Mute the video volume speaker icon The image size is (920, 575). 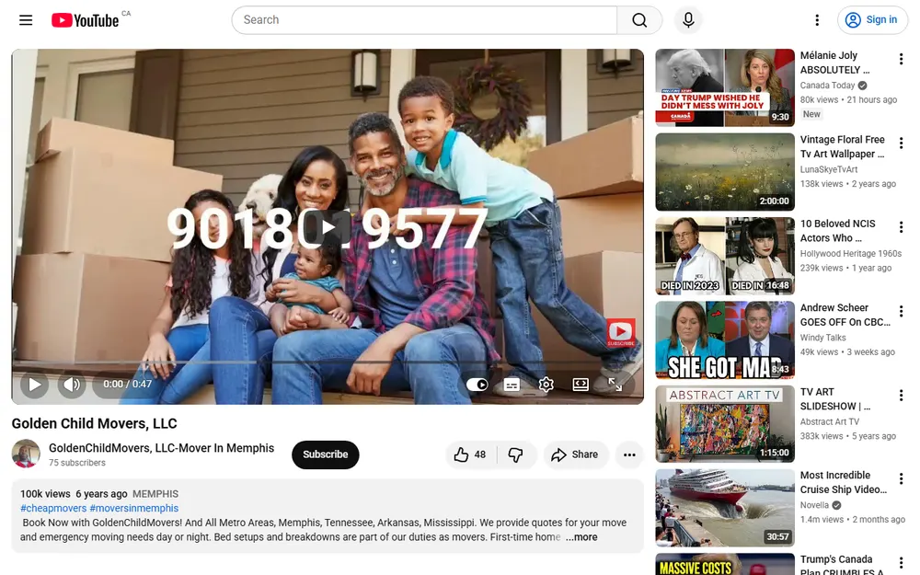click(72, 385)
